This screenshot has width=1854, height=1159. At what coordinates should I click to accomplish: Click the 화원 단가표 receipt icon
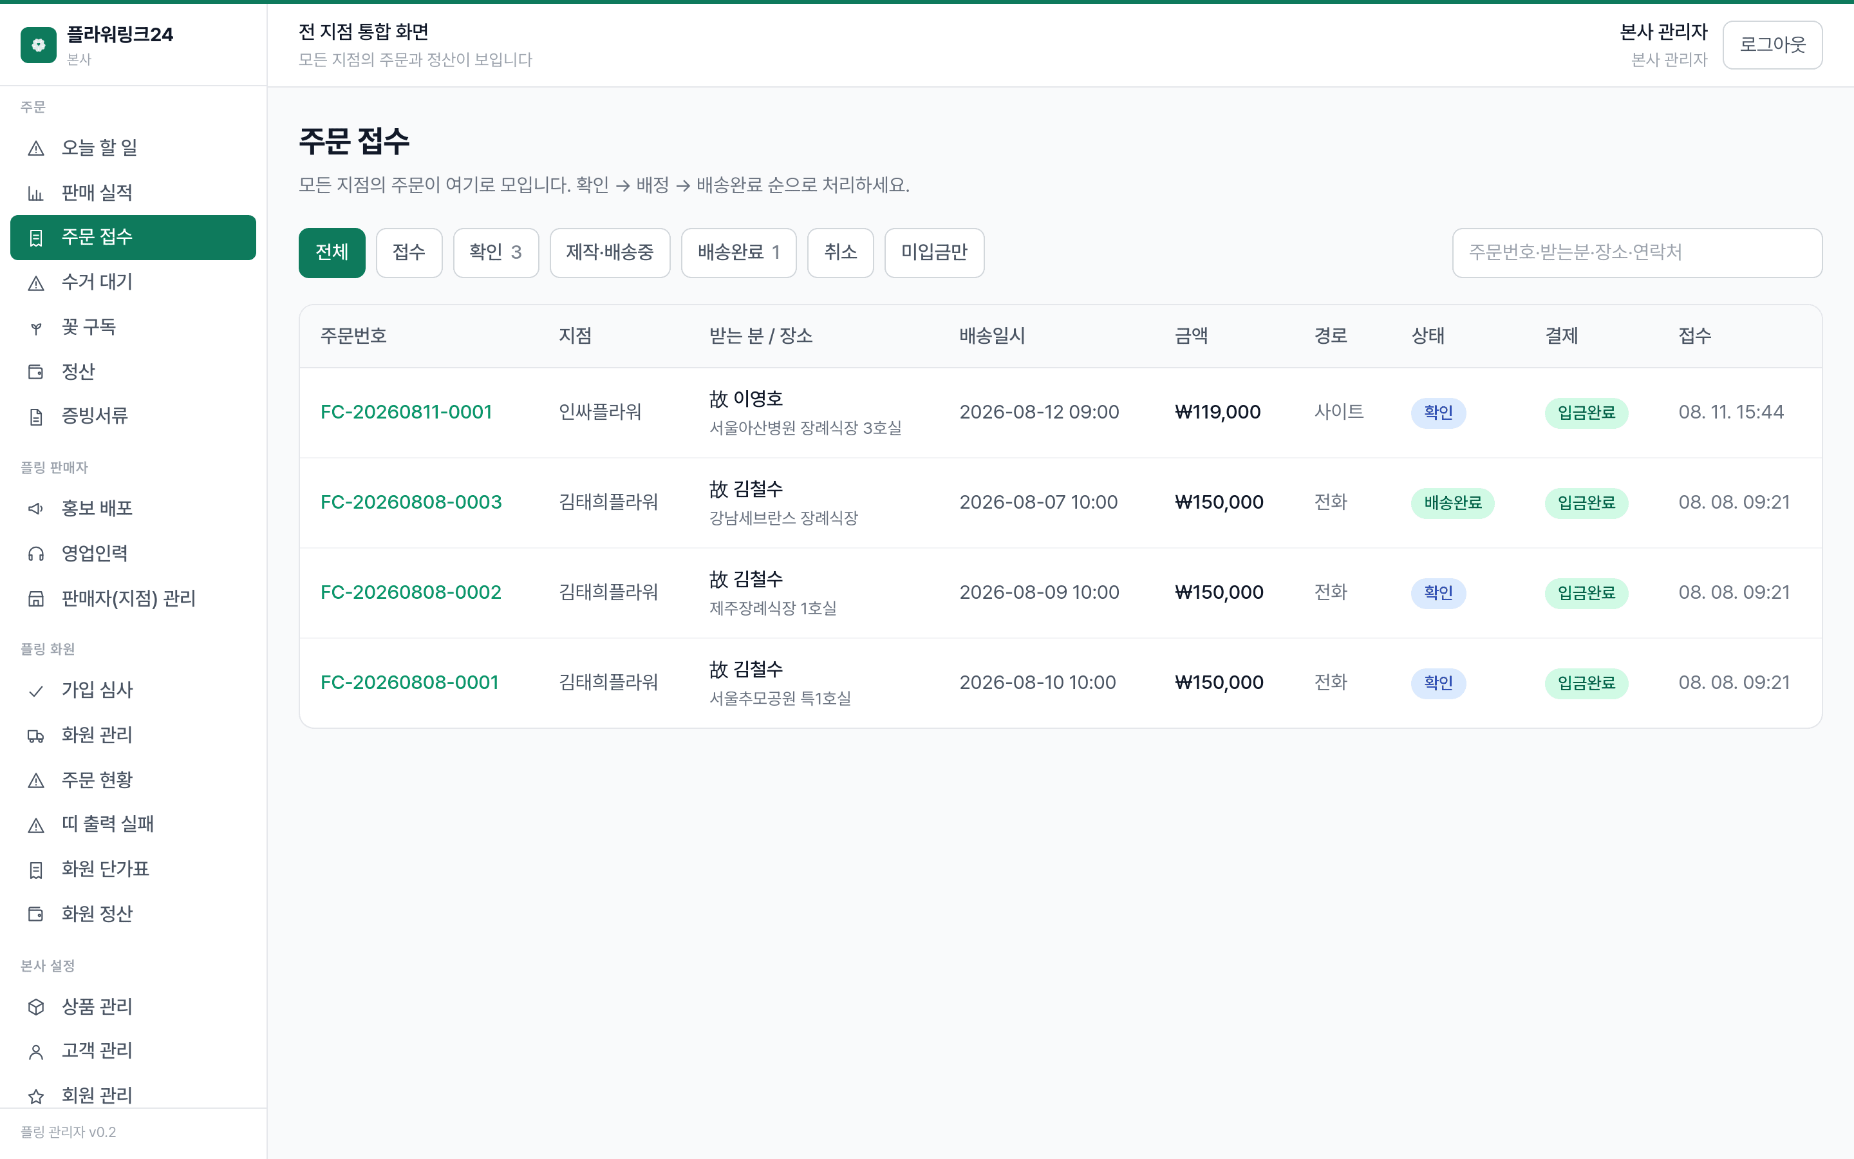[36, 870]
